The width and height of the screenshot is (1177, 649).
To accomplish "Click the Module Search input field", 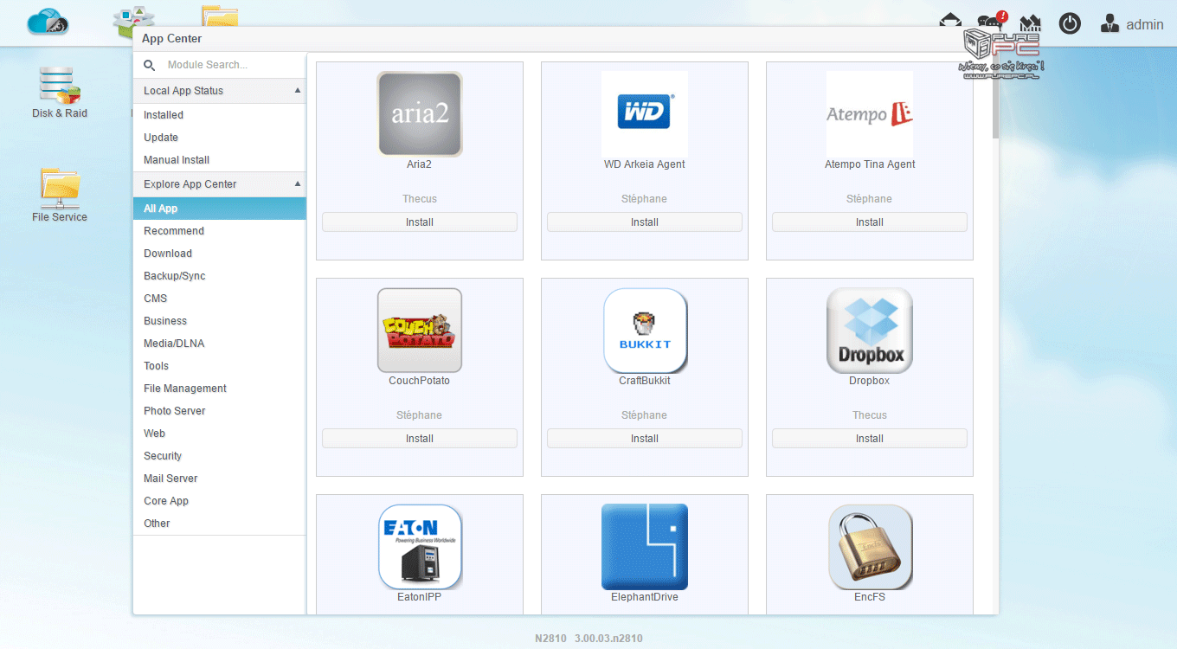I will [229, 65].
